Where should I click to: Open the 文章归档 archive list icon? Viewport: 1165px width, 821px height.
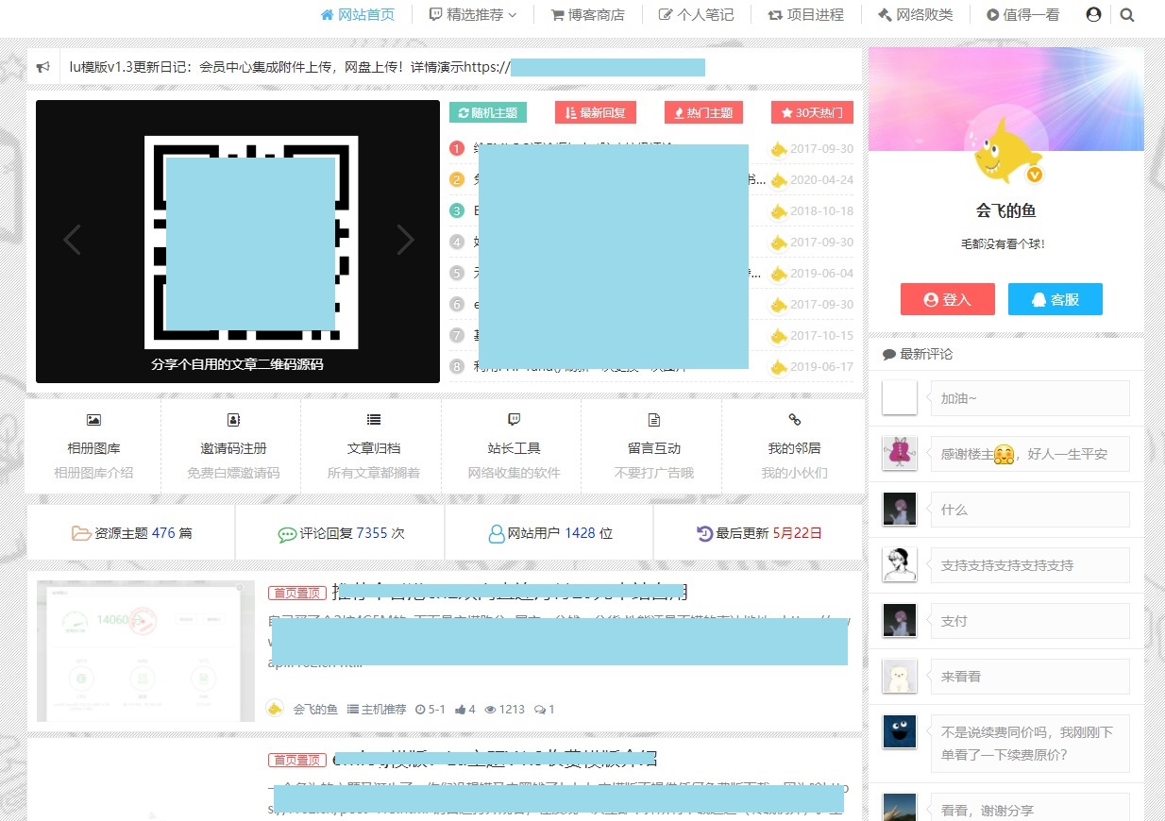[372, 419]
